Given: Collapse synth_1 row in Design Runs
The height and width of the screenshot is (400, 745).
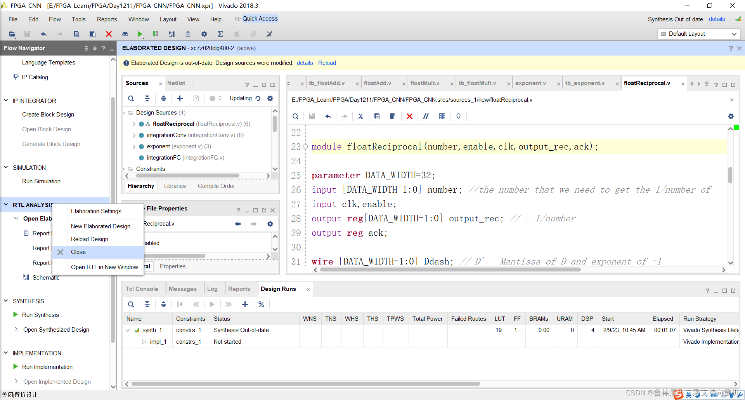Looking at the screenshot, I should click(x=128, y=330).
